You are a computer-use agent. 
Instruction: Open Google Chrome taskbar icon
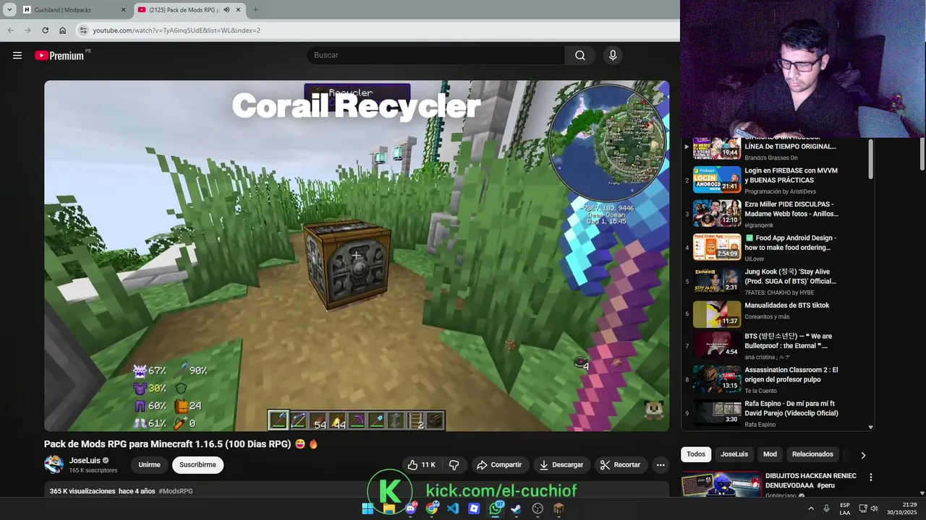(x=432, y=508)
